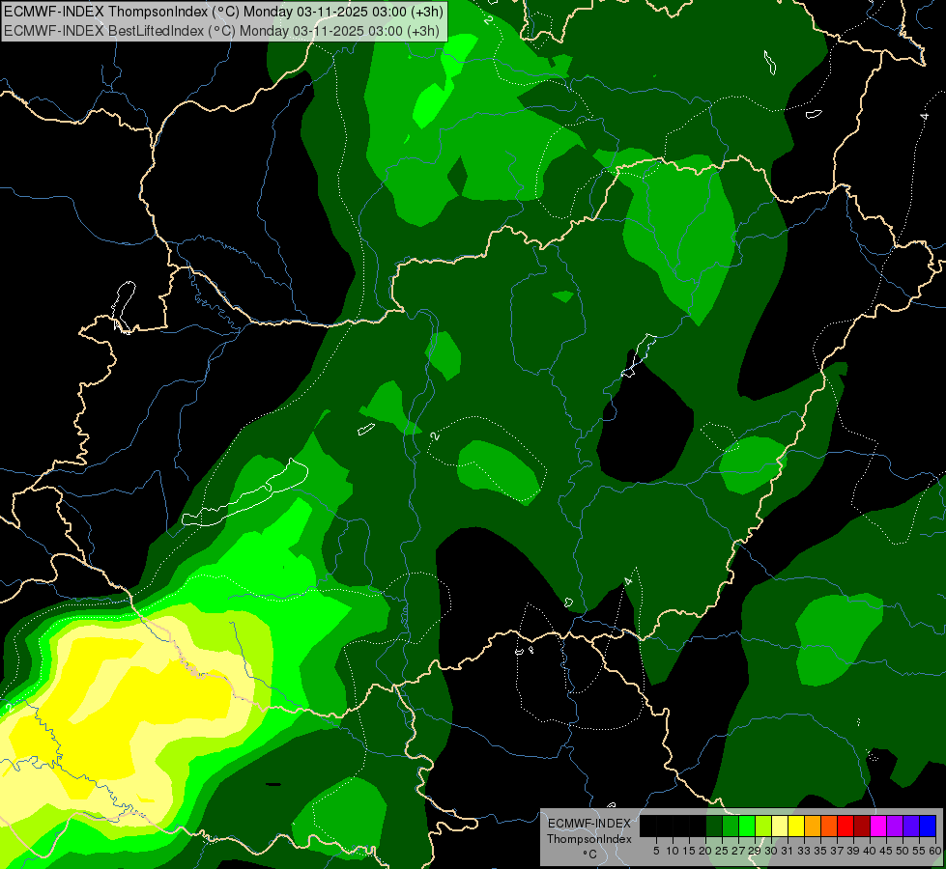Select the dark red 39–40 legend swatch
This screenshot has width=946, height=869.
point(862,827)
